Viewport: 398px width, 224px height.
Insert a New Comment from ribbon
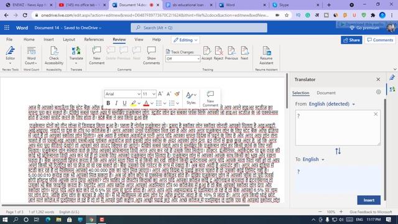tap(96, 55)
